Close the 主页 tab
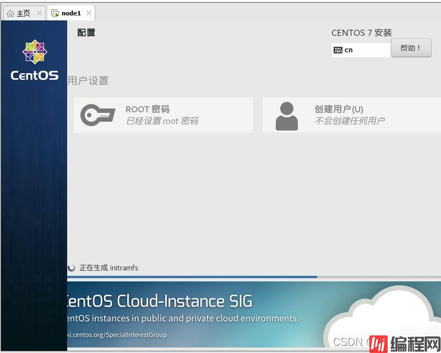The image size is (441, 353). click(x=39, y=13)
